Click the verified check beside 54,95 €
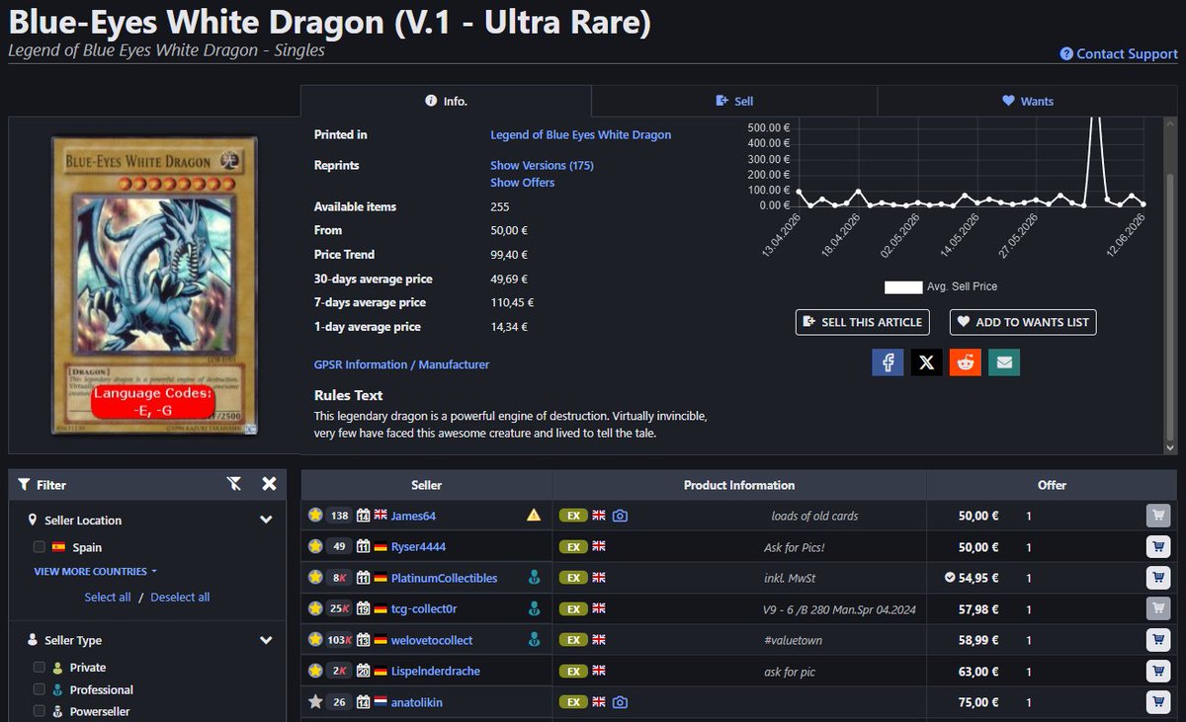Viewport: 1186px width, 722px height. [950, 578]
